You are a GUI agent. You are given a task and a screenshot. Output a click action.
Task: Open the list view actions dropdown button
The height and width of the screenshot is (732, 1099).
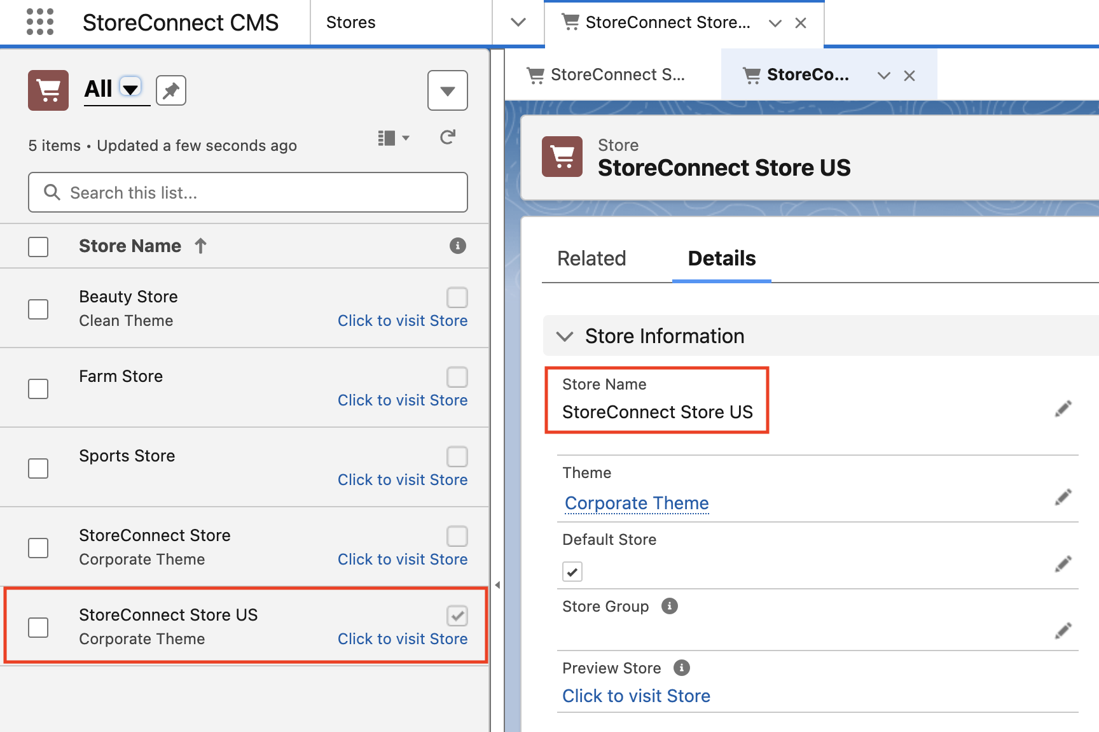click(x=448, y=90)
